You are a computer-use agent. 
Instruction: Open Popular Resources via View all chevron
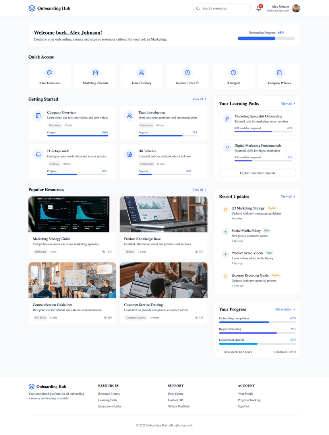coord(199,190)
